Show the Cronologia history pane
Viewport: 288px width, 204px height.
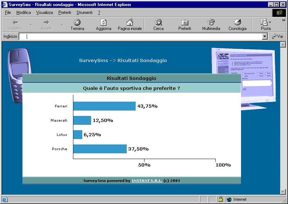click(x=237, y=25)
